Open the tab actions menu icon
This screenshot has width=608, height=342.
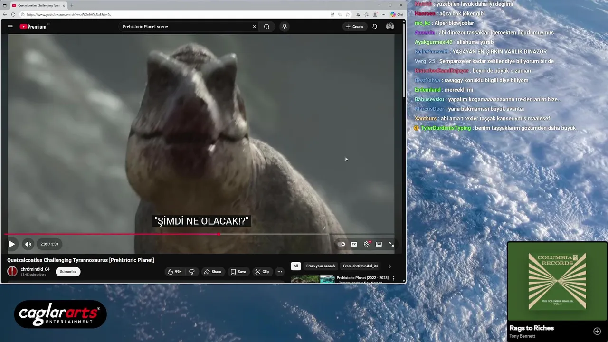[5, 5]
